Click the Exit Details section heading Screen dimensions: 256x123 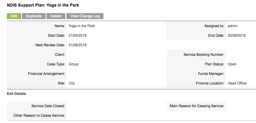click(x=16, y=94)
